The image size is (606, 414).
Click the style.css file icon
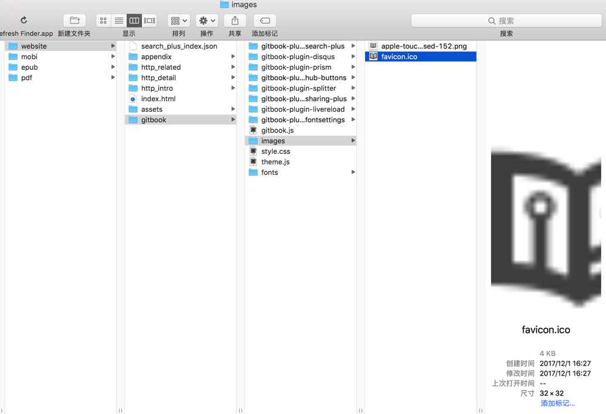[253, 151]
